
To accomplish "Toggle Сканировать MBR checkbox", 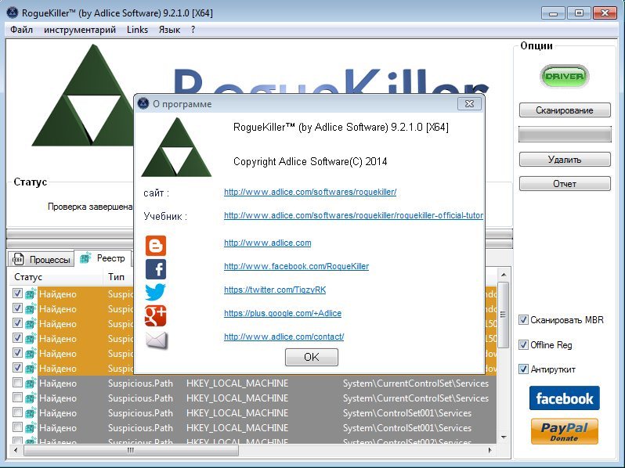I will click(523, 320).
